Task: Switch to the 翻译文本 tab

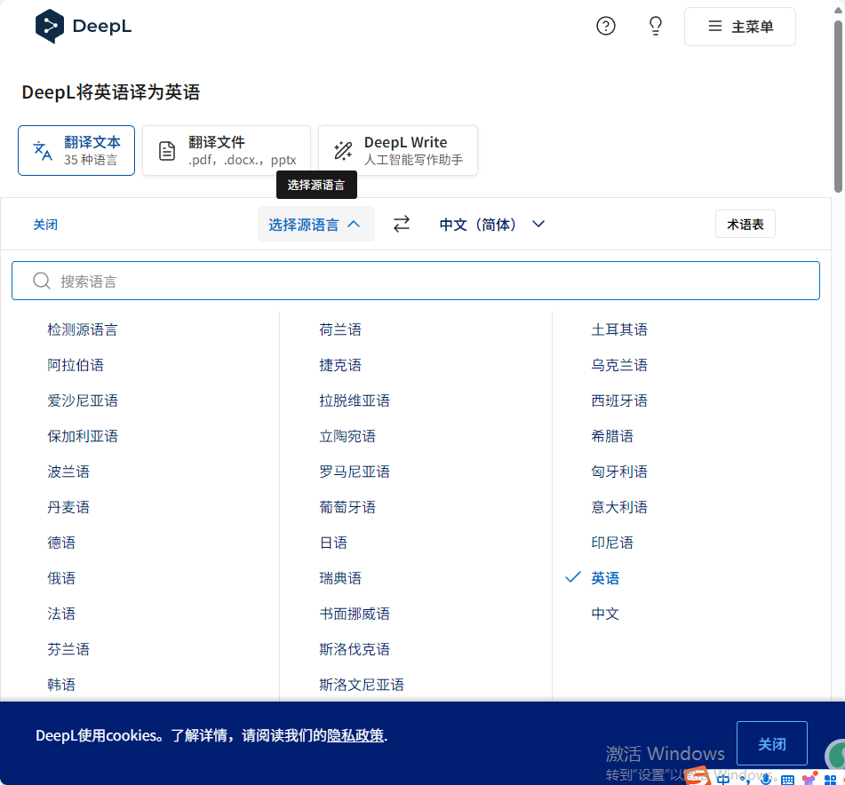Action: [76, 151]
